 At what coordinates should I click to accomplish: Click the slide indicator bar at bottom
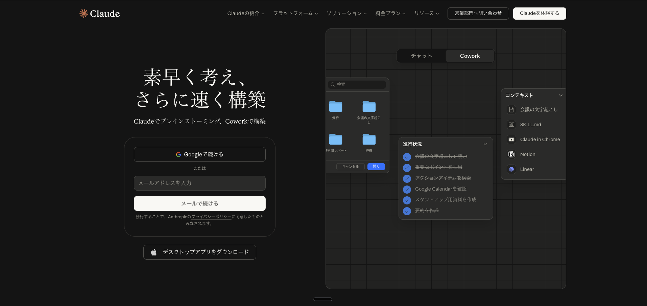click(x=322, y=299)
